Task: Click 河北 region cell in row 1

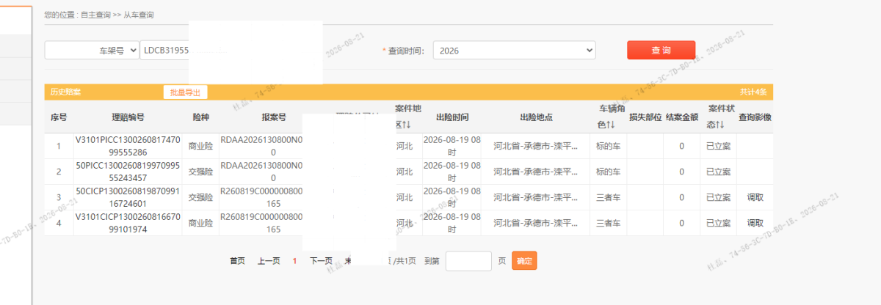Action: [405, 146]
